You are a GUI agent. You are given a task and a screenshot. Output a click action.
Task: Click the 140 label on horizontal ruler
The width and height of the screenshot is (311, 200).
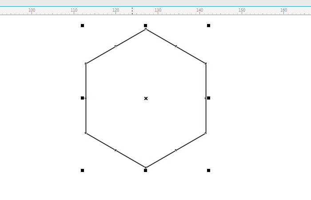[x=200, y=10]
